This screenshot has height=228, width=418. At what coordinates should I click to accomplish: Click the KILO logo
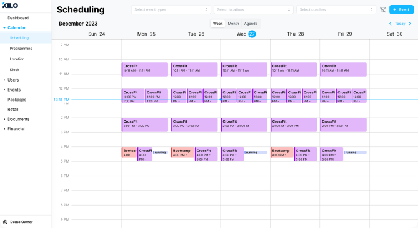coord(10,6)
